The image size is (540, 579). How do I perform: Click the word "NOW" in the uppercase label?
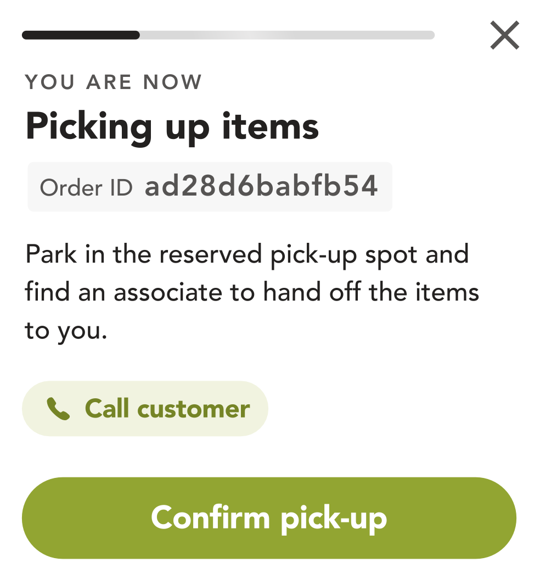(173, 82)
